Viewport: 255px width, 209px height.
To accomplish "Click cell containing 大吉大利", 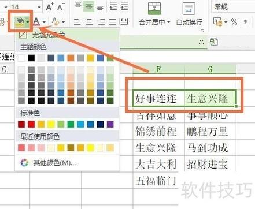I will (x=158, y=164).
